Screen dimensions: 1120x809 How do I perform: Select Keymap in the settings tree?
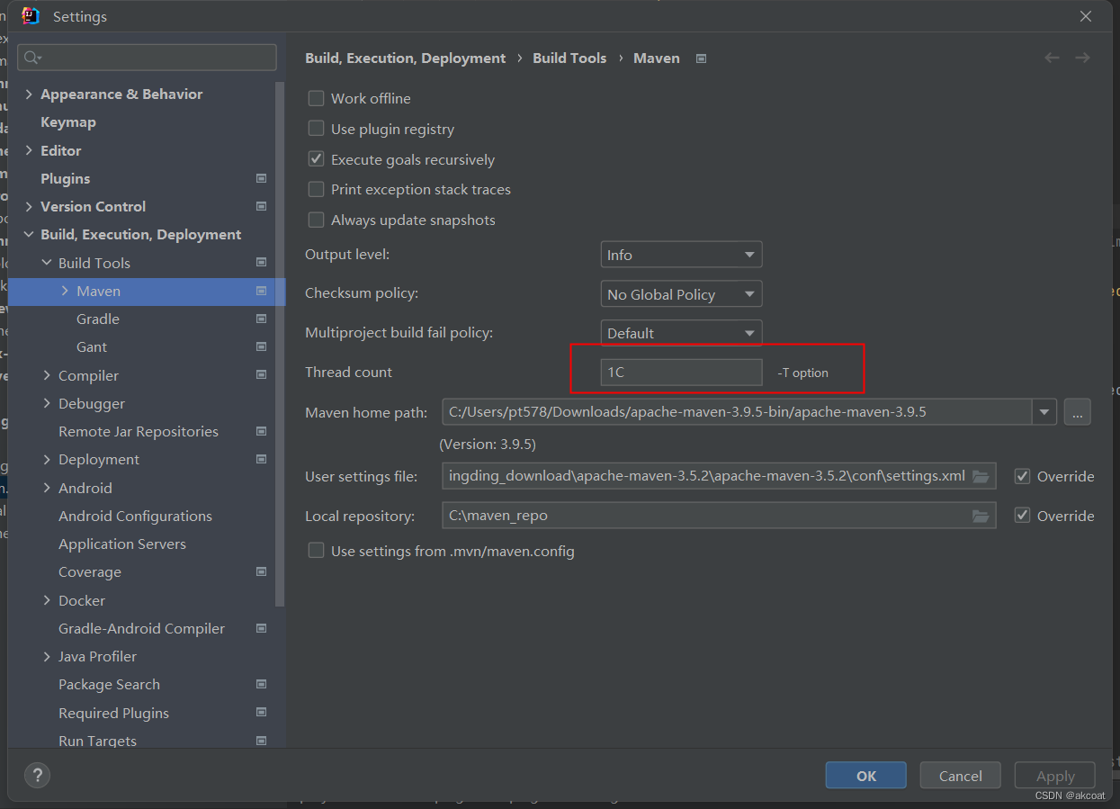click(x=68, y=122)
